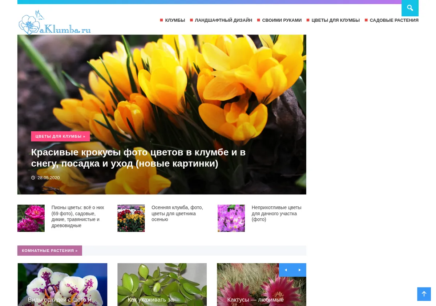
Task: Open the Клумбы menu item
Action: (175, 20)
